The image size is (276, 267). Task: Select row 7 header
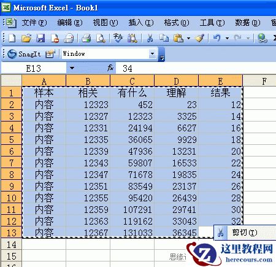pyautogui.click(x=12, y=163)
